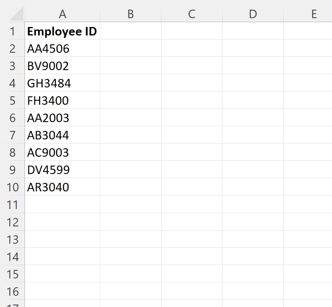Select the cell containing DV4599
This screenshot has height=307, width=332.
[62, 170]
